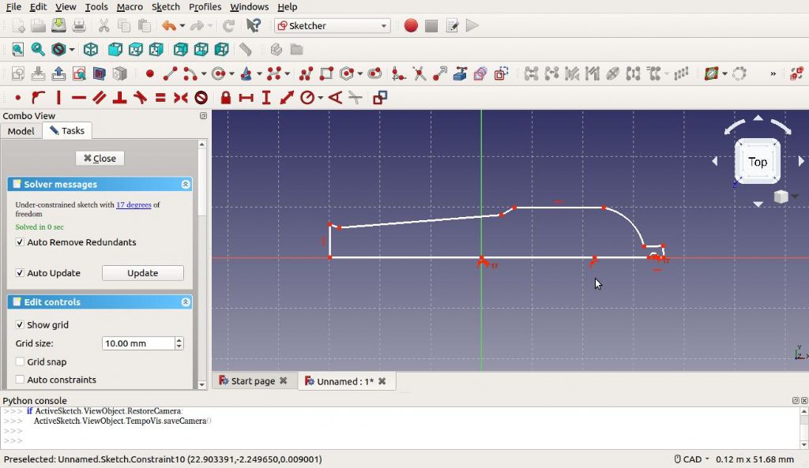Select the Create rectangle tool
The image size is (809, 468).
pyautogui.click(x=326, y=73)
